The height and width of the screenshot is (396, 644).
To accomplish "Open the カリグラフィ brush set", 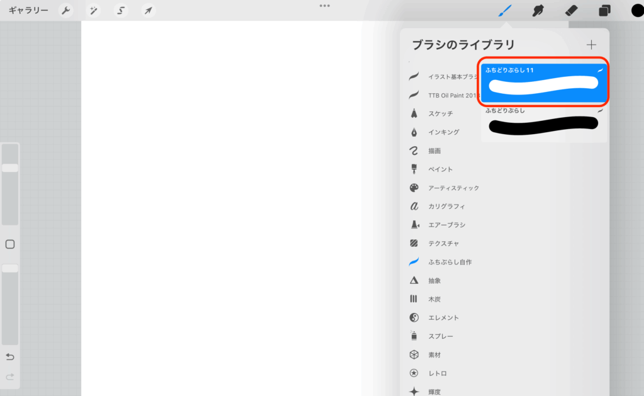I will point(438,206).
